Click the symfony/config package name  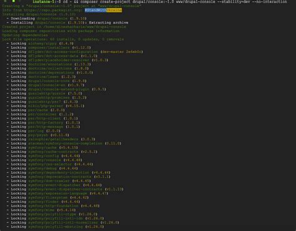pyautogui.click(x=44, y=155)
